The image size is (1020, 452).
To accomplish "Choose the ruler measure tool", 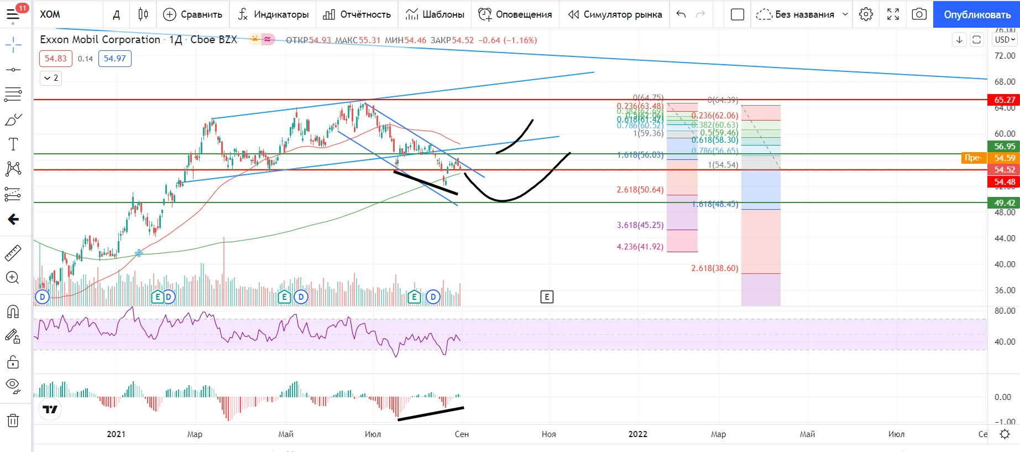I will click(x=13, y=253).
